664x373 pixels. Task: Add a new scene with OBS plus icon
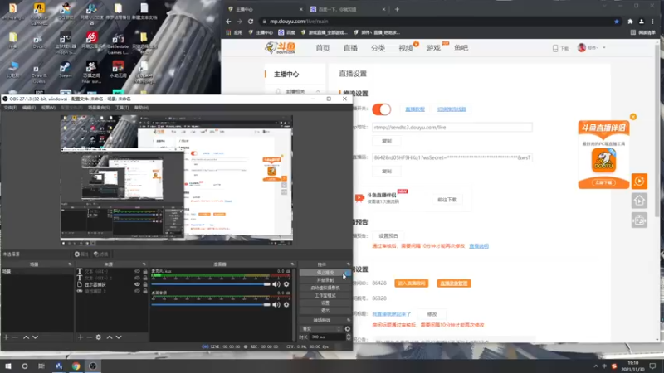point(7,337)
